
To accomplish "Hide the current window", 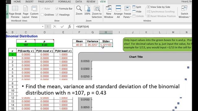I will (x=137, y=12).
